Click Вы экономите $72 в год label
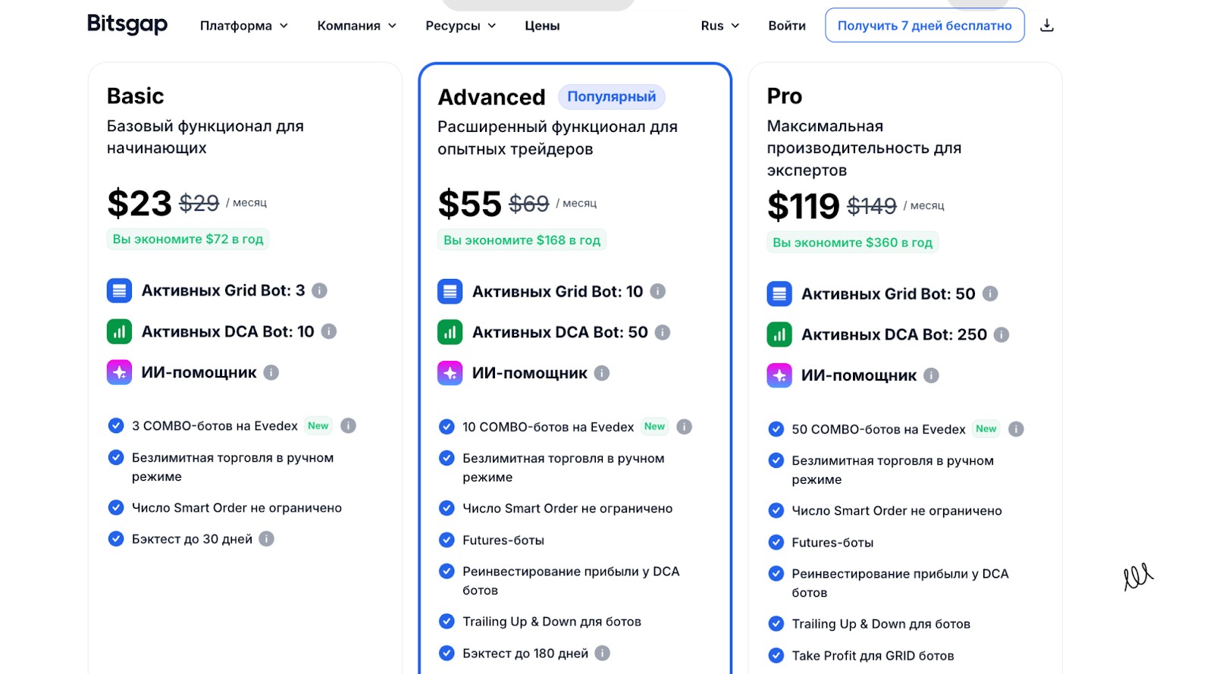This screenshot has height=674, width=1213. point(188,239)
